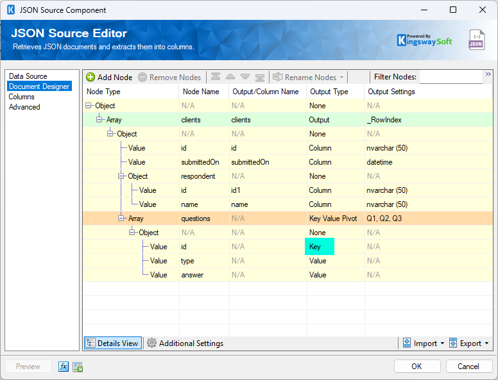Click the KingswaySoft logo

tap(424, 40)
